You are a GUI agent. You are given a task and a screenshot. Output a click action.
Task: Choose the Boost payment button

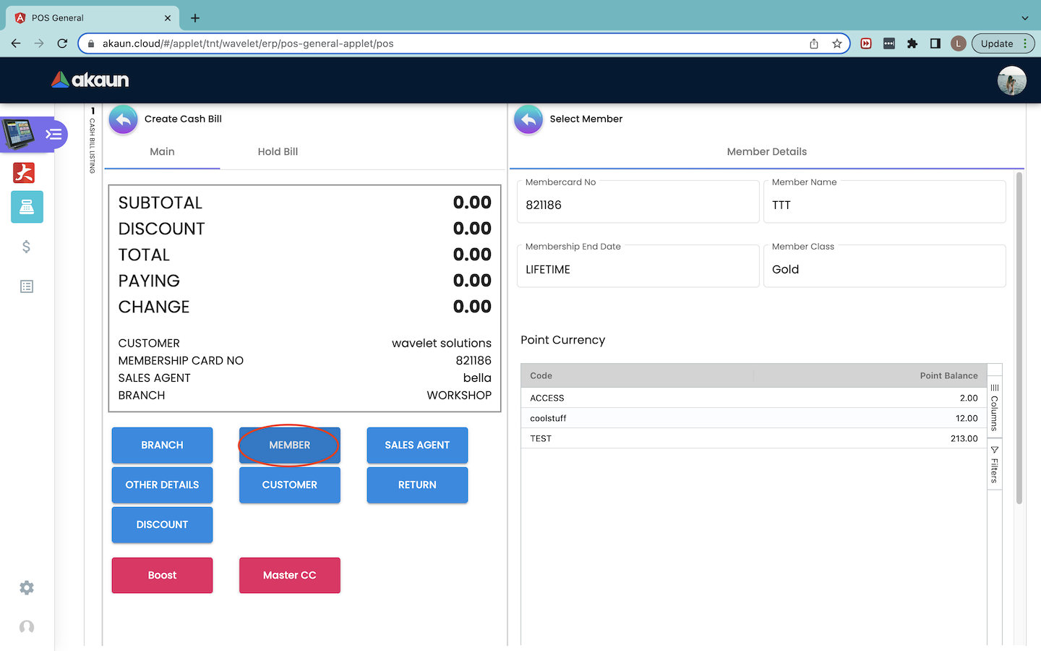[162, 575]
